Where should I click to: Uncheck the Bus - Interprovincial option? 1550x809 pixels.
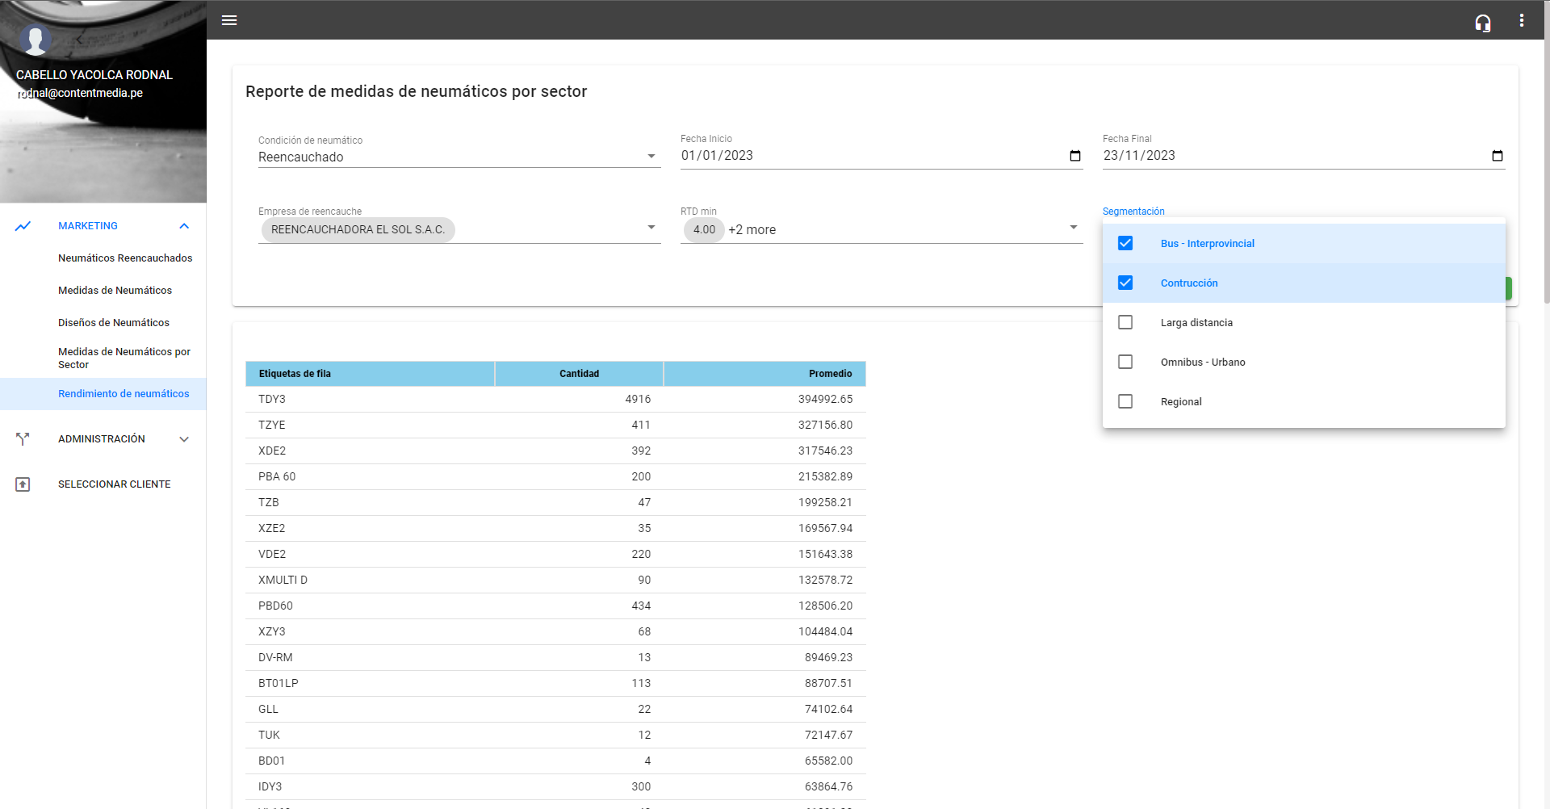[x=1125, y=243]
